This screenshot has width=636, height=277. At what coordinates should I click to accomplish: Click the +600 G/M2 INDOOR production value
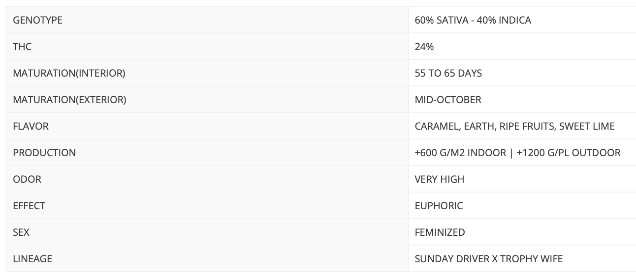(x=460, y=153)
